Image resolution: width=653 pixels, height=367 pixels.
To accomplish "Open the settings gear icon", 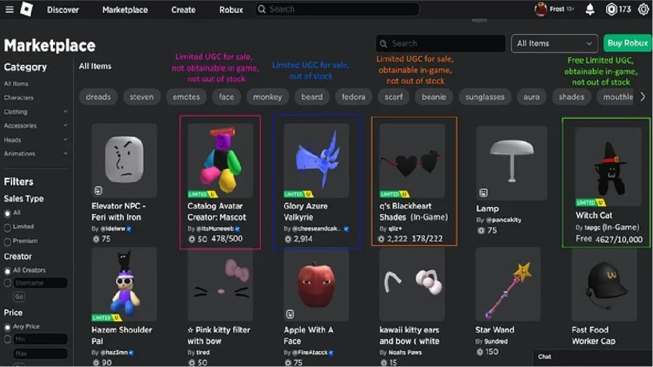I will tap(643, 9).
